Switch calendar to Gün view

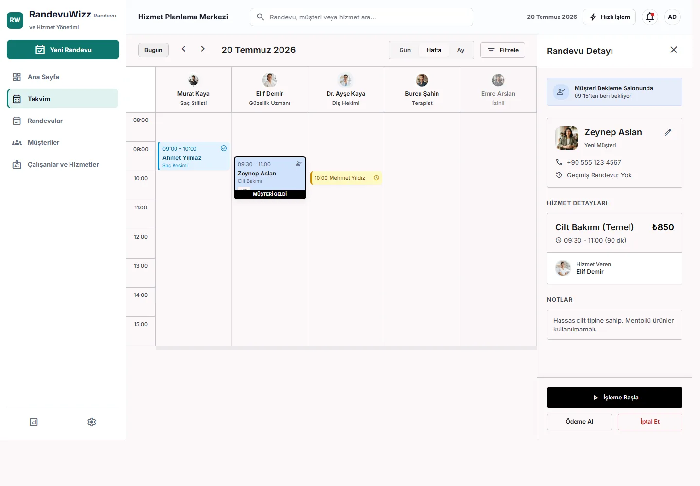point(405,50)
